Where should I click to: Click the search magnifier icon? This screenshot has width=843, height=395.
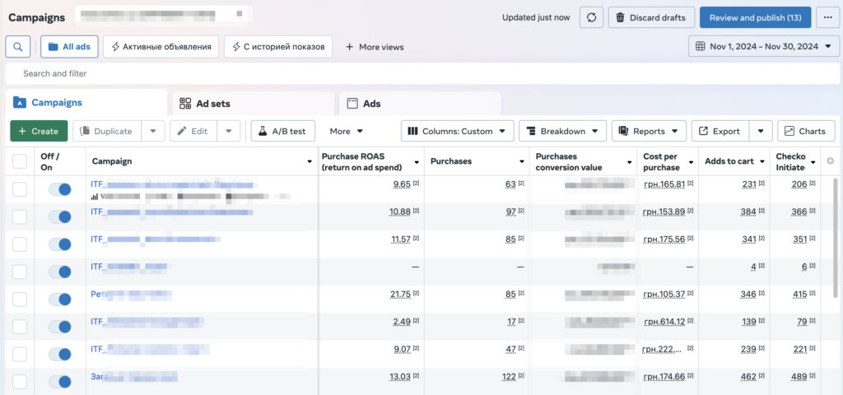click(x=18, y=47)
